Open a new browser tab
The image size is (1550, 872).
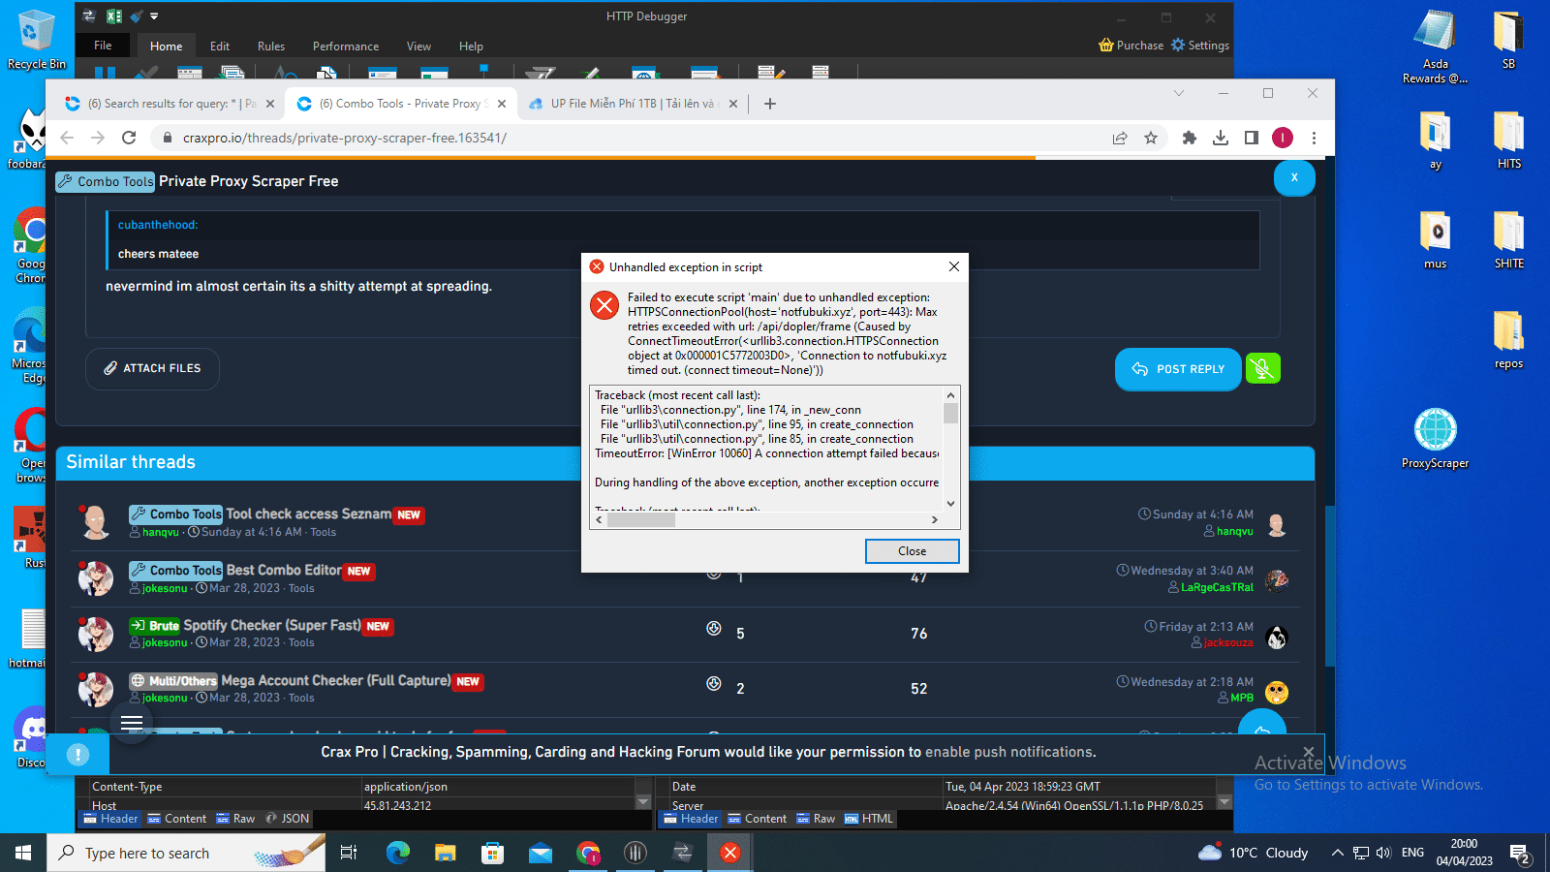click(x=770, y=104)
